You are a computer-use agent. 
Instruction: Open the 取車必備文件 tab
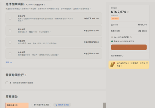(x=17, y=105)
